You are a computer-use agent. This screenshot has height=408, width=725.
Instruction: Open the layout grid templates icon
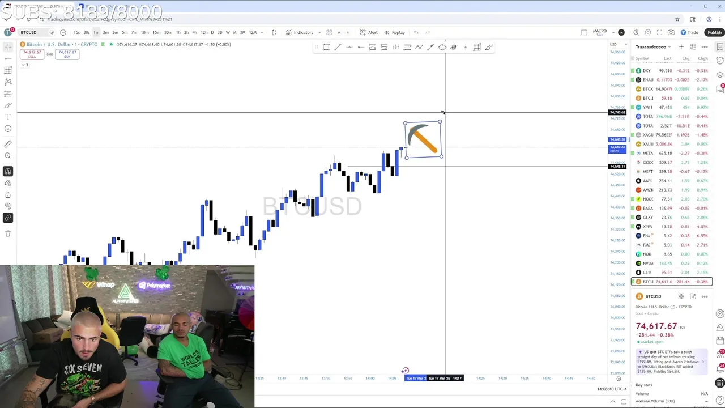(x=329, y=32)
